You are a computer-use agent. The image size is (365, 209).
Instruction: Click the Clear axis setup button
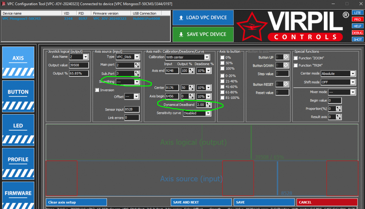76,202
